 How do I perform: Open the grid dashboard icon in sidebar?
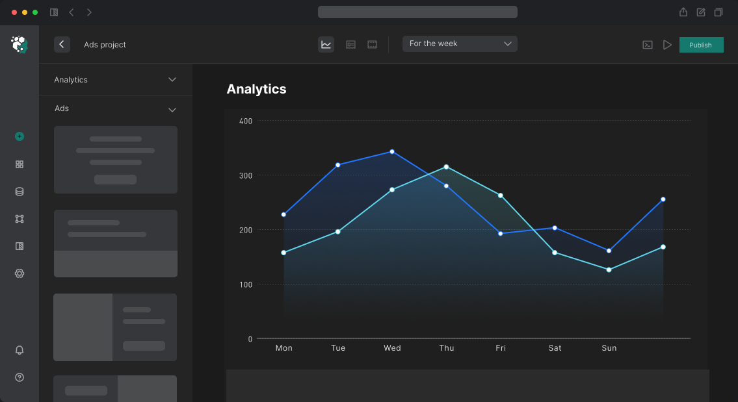click(20, 164)
